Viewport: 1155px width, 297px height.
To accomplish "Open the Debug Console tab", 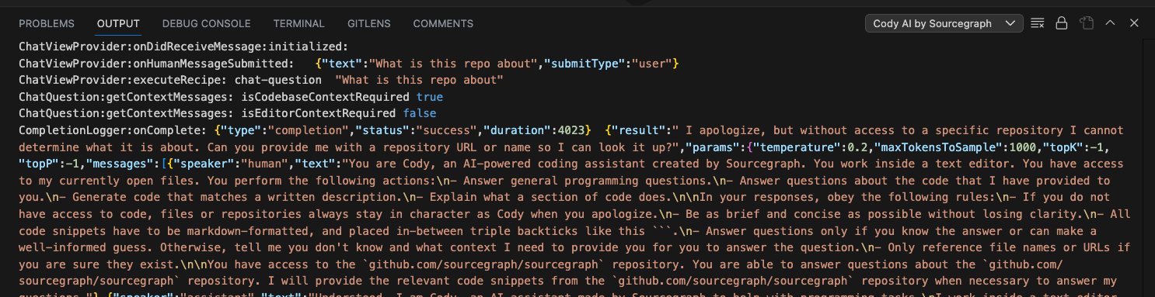I will (x=207, y=24).
